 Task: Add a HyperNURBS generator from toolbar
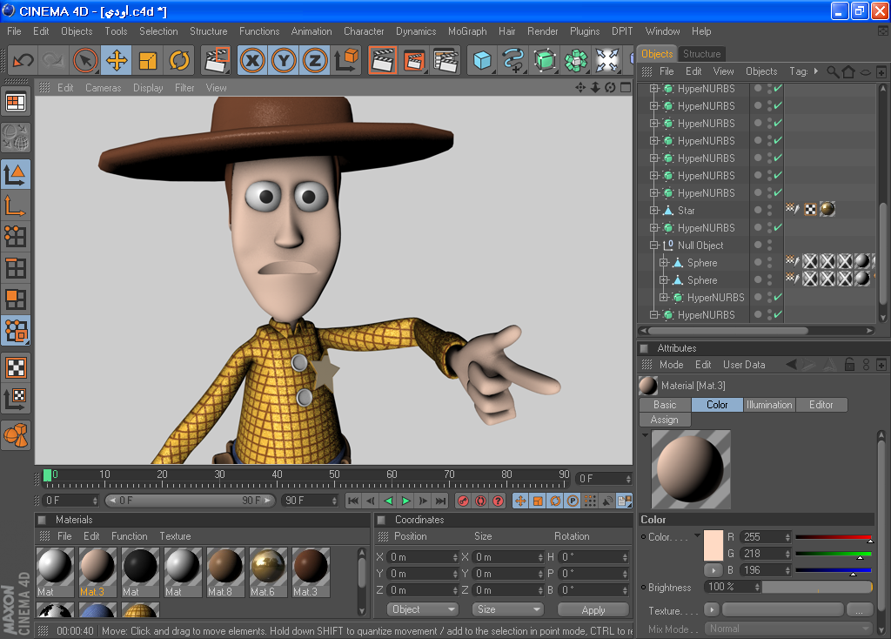pyautogui.click(x=545, y=60)
